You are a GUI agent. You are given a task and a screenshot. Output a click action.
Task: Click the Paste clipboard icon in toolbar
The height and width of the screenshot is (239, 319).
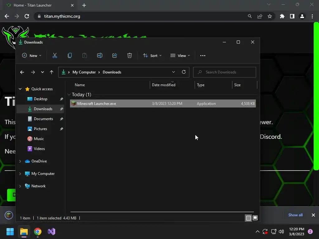click(x=85, y=55)
